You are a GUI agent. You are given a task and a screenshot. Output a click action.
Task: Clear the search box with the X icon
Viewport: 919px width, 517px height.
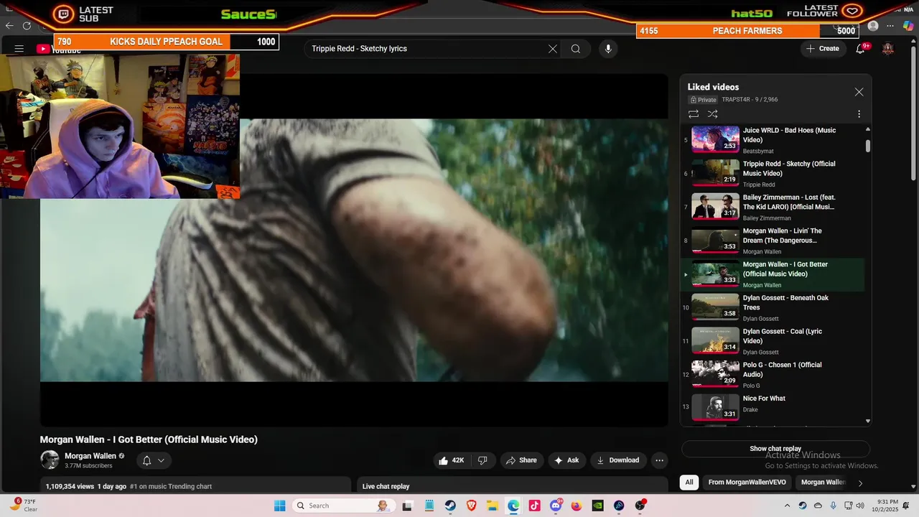tap(553, 49)
